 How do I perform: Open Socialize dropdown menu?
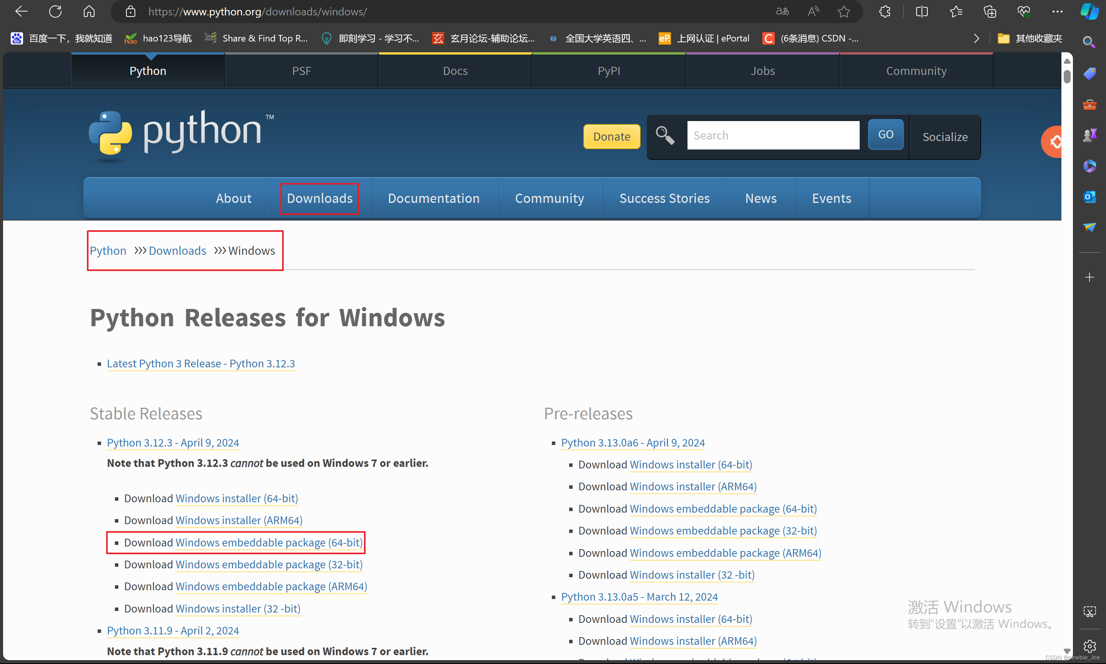pos(945,137)
